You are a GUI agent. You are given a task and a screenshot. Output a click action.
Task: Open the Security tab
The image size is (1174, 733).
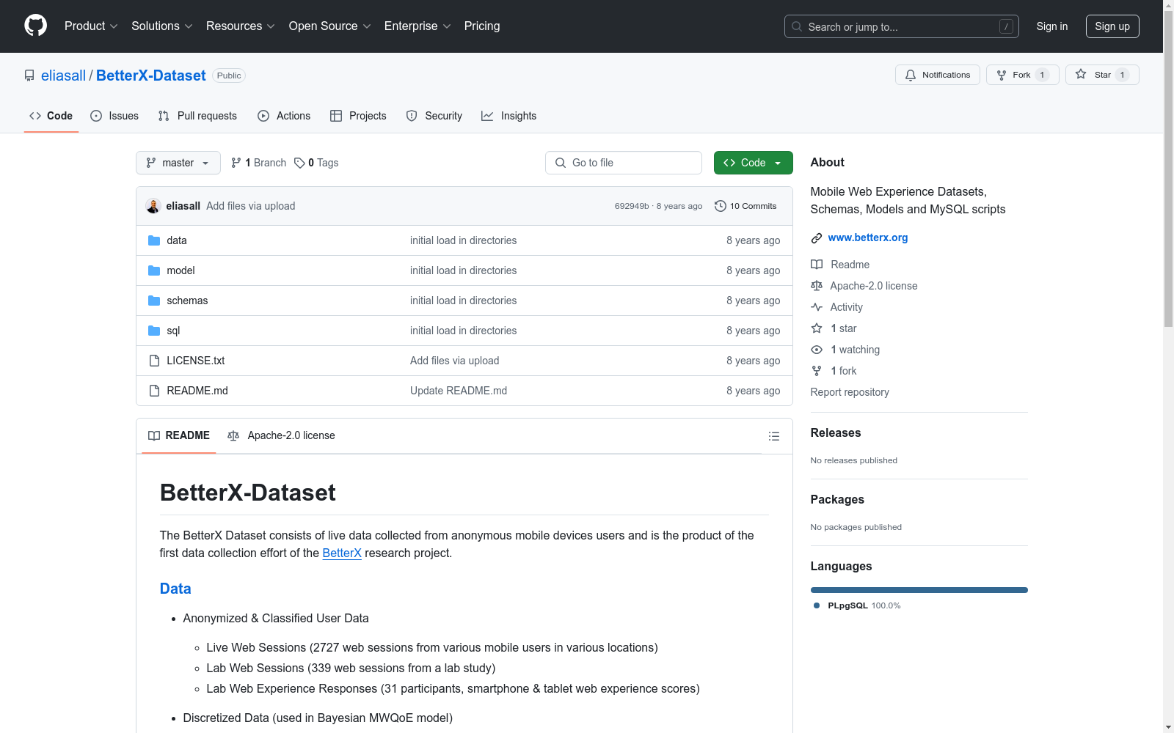pyautogui.click(x=434, y=116)
